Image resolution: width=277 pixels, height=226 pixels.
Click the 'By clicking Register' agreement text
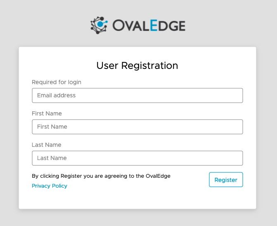pyautogui.click(x=101, y=176)
